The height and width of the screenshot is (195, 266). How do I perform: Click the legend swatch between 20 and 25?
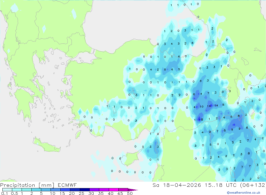click(75, 190)
